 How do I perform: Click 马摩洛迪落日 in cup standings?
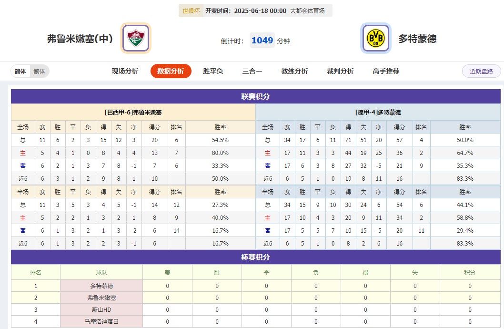[x=101, y=322]
